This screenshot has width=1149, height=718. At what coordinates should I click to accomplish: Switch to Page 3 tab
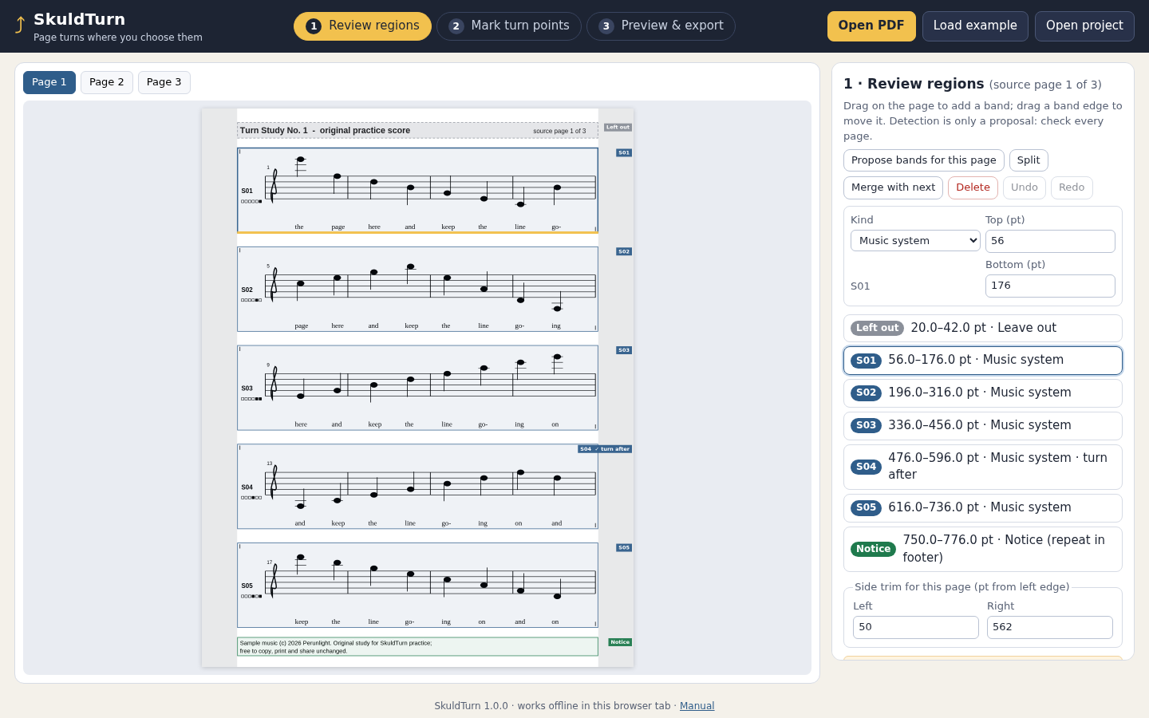coord(164,82)
